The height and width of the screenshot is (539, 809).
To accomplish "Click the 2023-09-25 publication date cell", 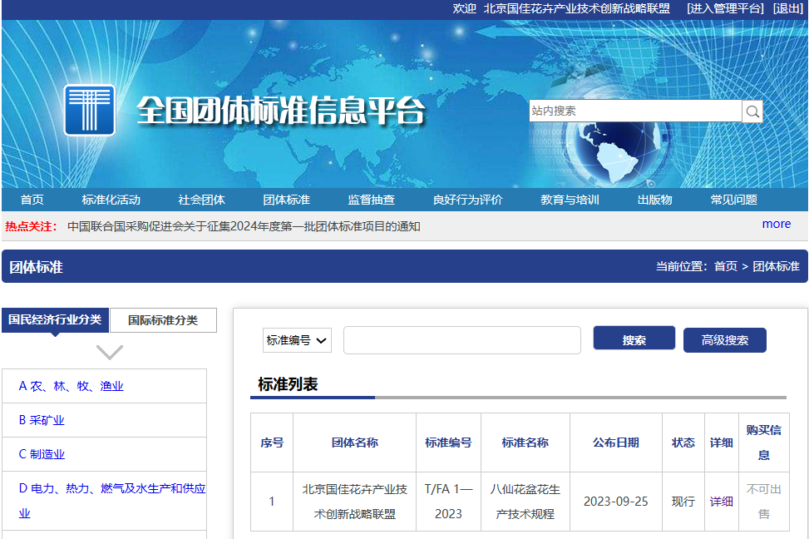I will (616, 502).
